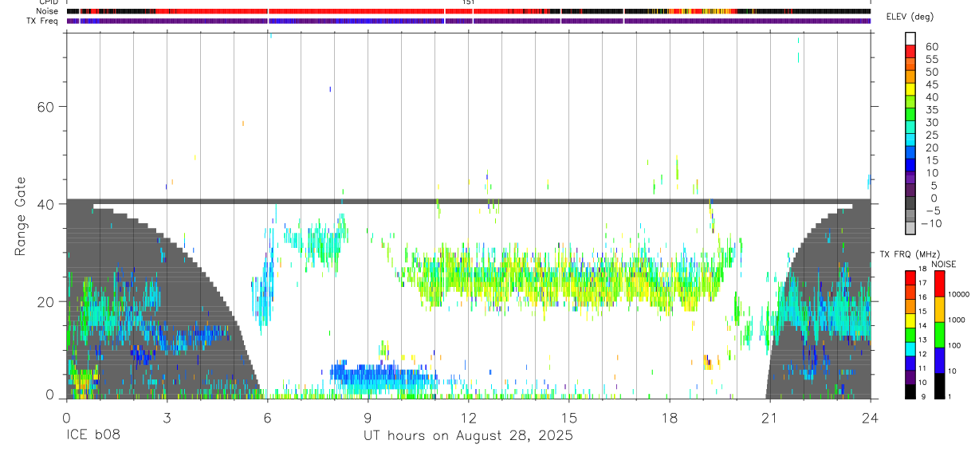Click ELEV legend value '-10'
The image size is (979, 452).
tap(931, 223)
